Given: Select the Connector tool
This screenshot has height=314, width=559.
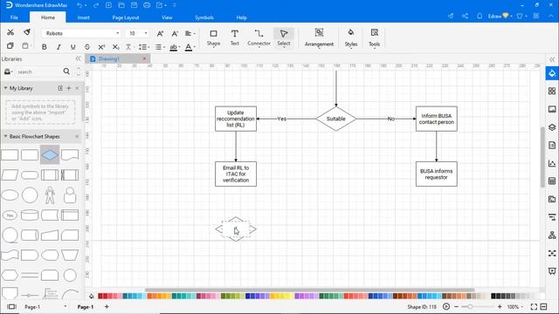Looking at the screenshot, I should click(259, 38).
